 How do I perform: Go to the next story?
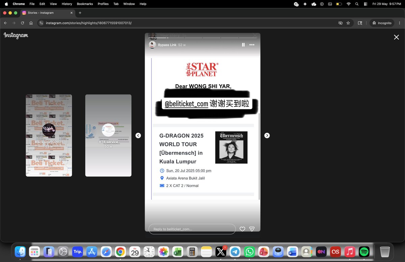(x=267, y=135)
